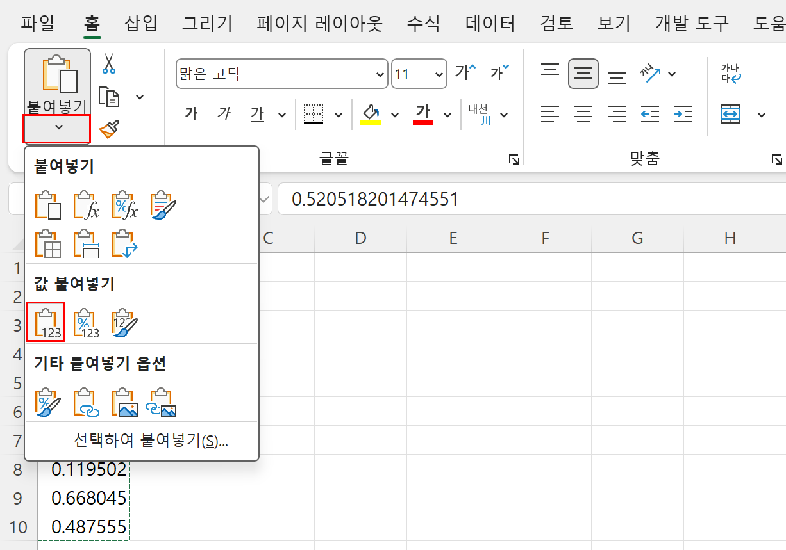Click the Cut scissors icon
Image resolution: width=786 pixels, height=550 pixels.
(108, 66)
